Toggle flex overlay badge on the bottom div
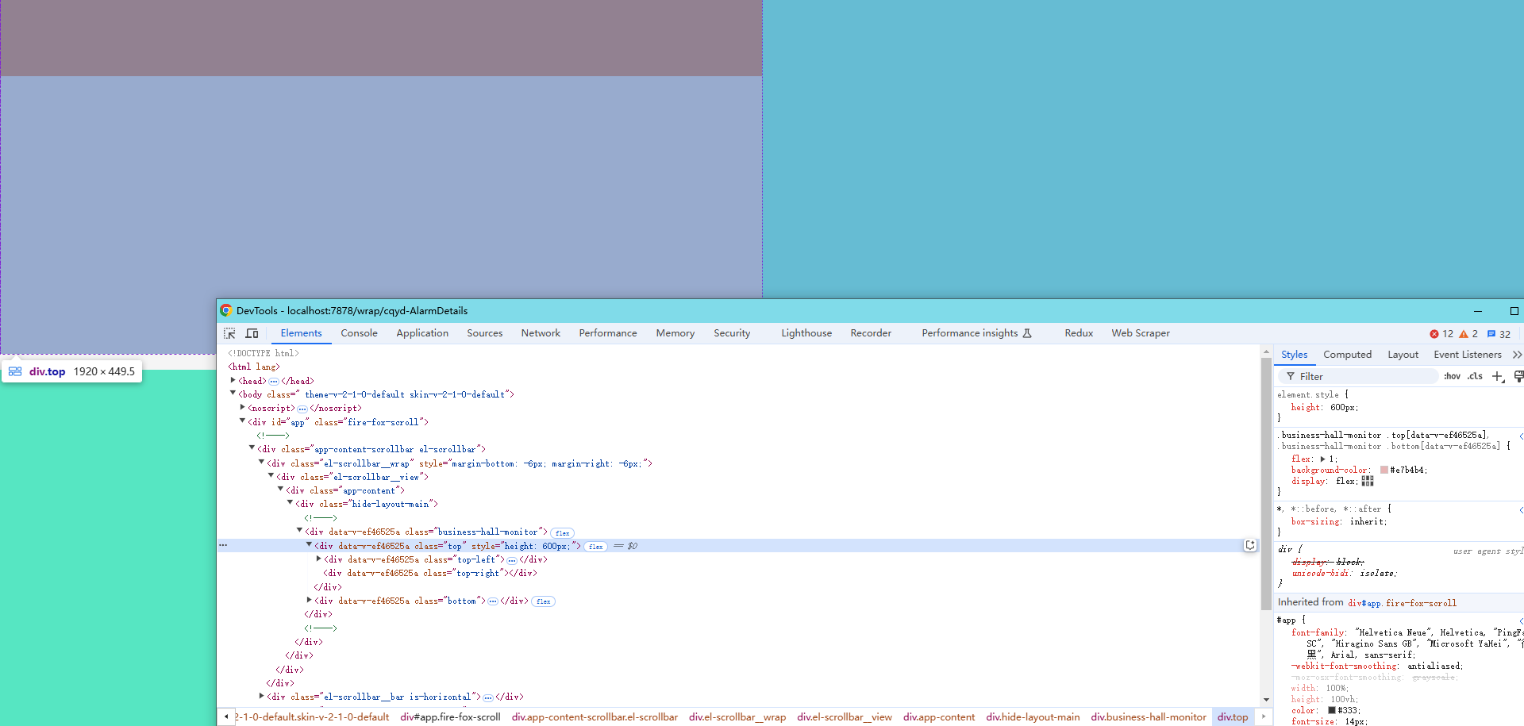Image resolution: width=1524 pixels, height=726 pixels. [544, 601]
